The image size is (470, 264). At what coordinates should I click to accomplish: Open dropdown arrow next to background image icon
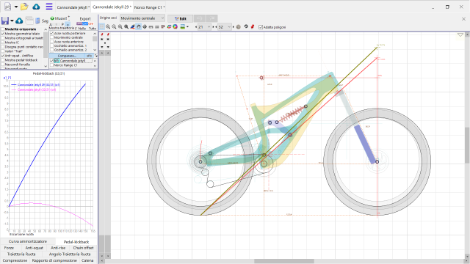pos(188,27)
